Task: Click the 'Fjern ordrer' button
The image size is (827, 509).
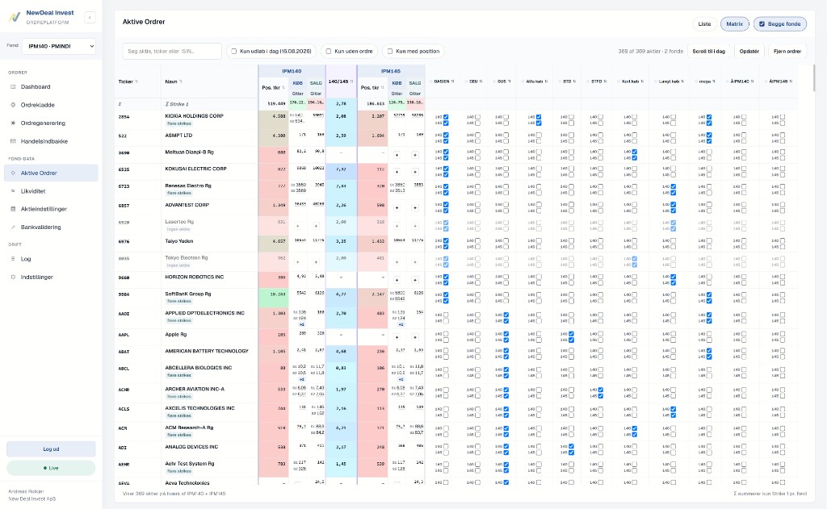Action: tap(787, 52)
